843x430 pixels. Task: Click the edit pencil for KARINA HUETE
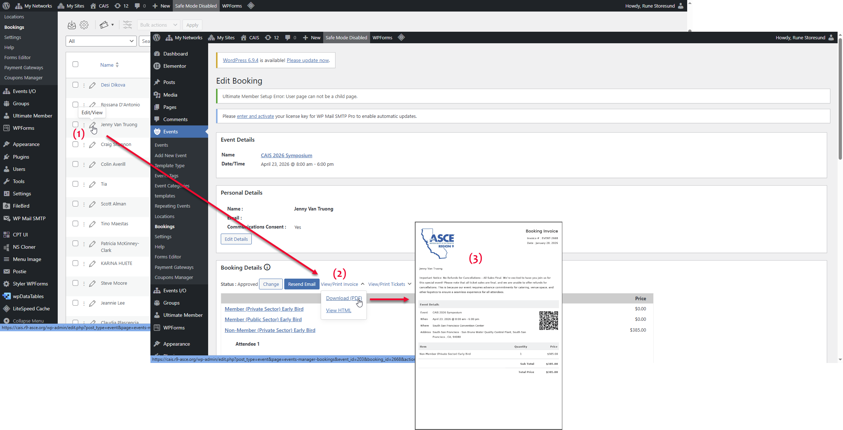[92, 263]
